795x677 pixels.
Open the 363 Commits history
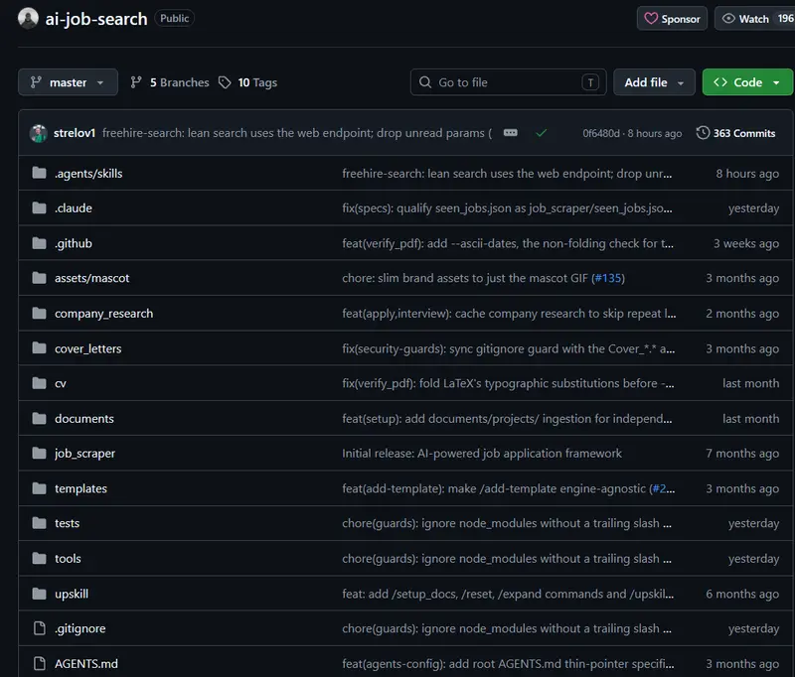pyautogui.click(x=735, y=133)
